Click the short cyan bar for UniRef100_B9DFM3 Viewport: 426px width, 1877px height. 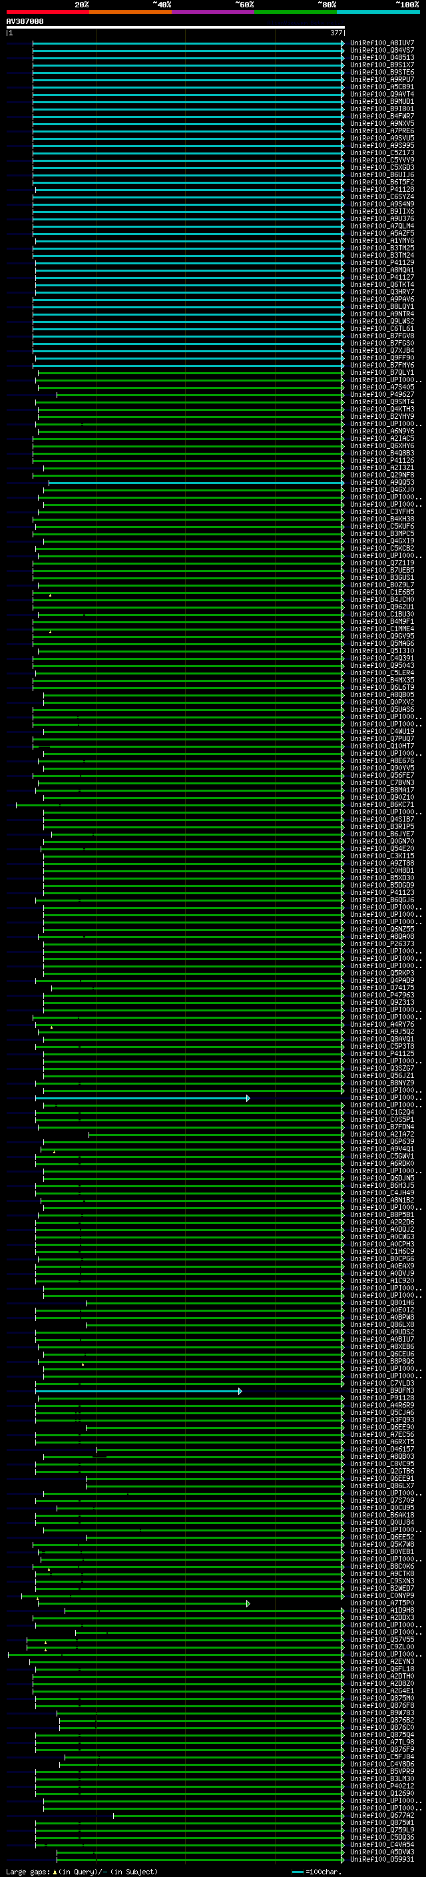coord(138,1391)
